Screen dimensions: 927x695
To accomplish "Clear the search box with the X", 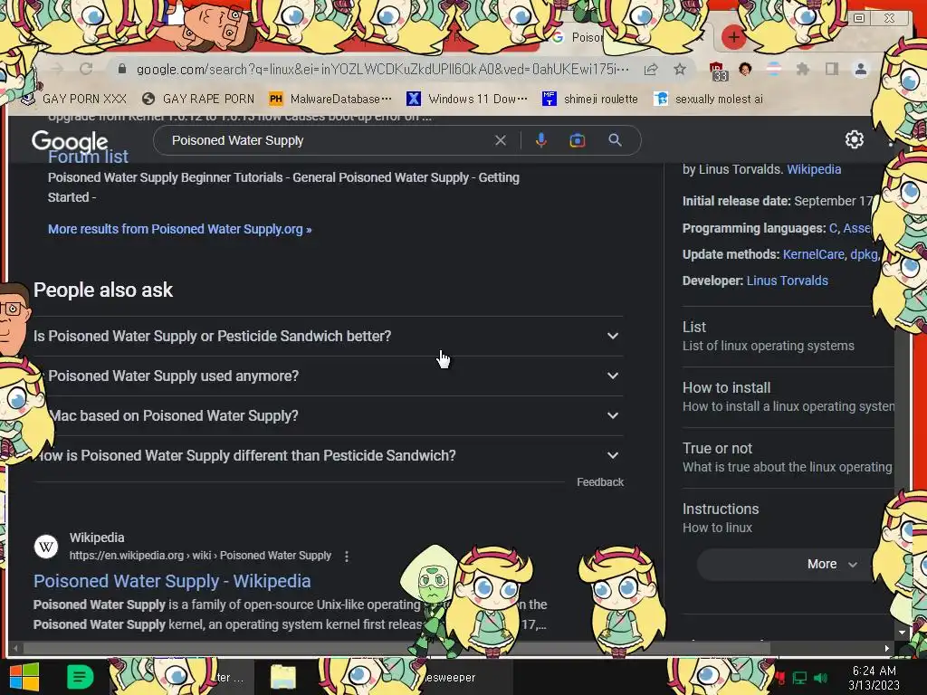I will 500,140.
